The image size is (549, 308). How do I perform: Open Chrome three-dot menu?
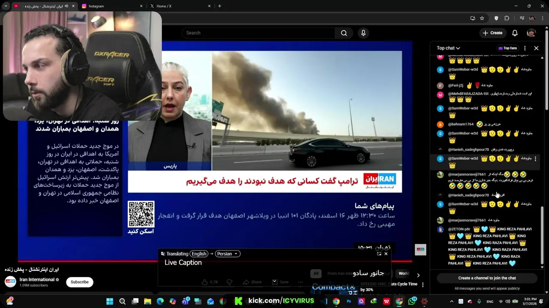[x=543, y=18]
